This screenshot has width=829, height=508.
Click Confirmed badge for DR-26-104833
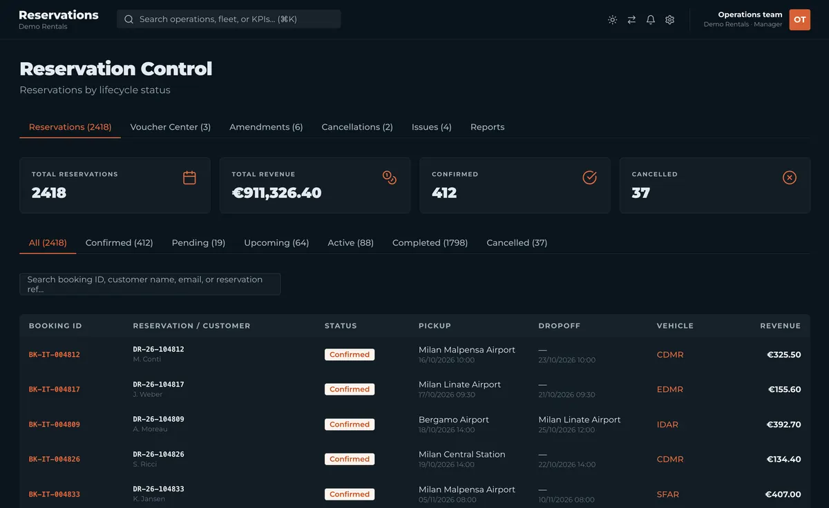click(350, 494)
